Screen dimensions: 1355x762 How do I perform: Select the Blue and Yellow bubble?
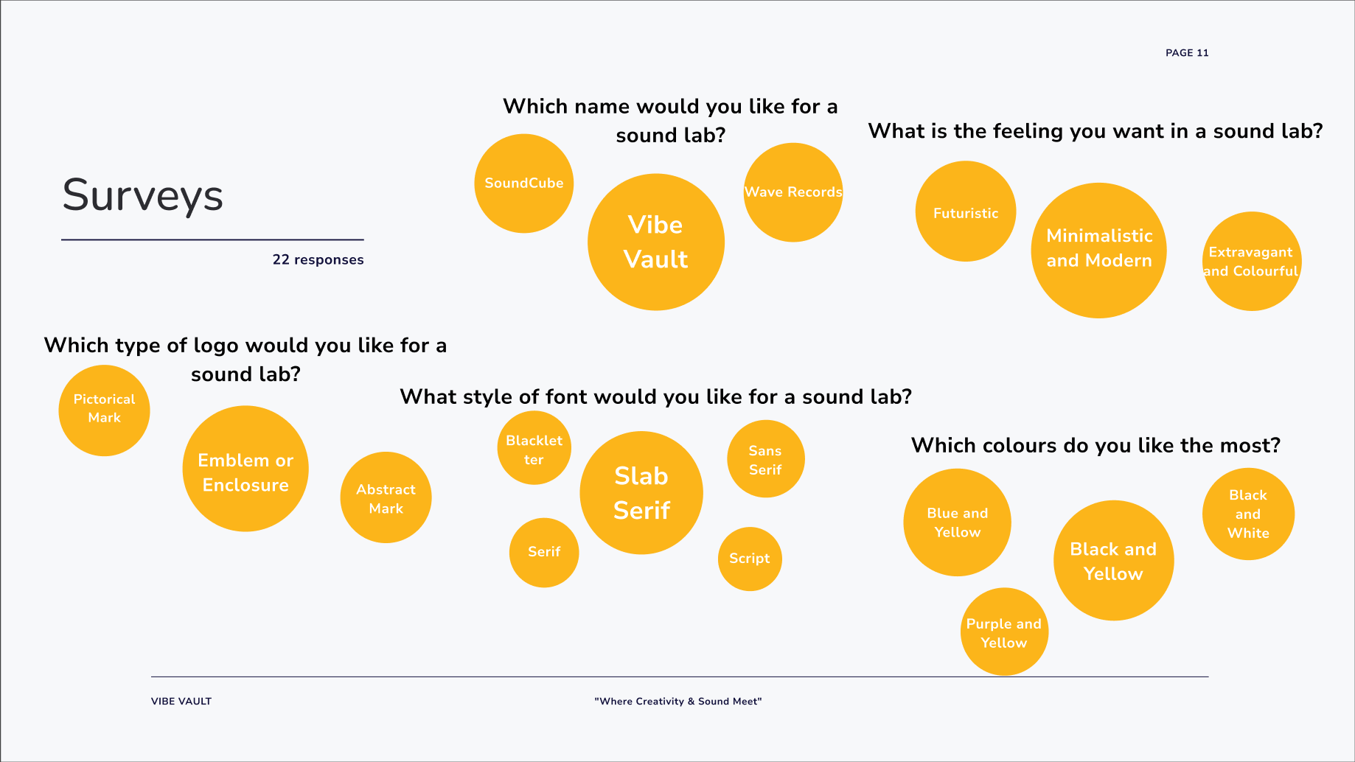coord(958,522)
